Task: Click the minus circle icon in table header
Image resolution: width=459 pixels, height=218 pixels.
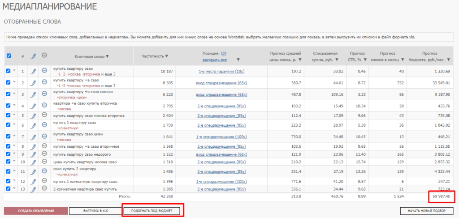Action: coord(44,56)
